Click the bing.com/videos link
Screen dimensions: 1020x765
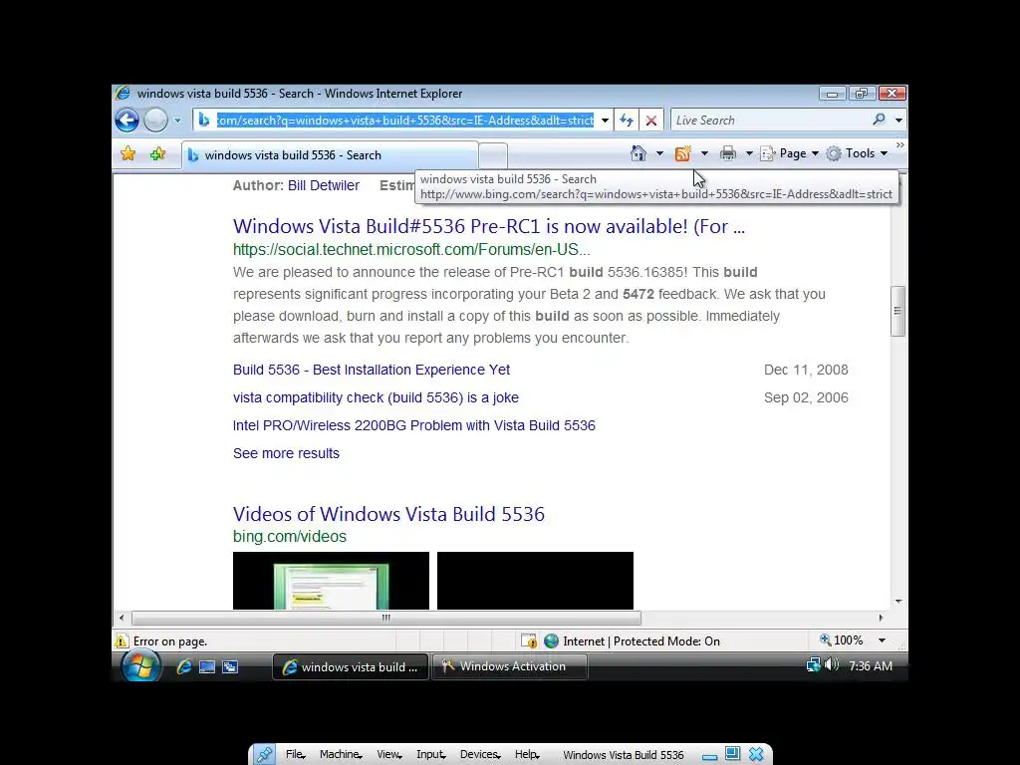pyautogui.click(x=290, y=537)
